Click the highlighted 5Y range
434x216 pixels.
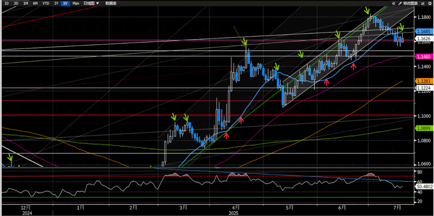point(65,3)
